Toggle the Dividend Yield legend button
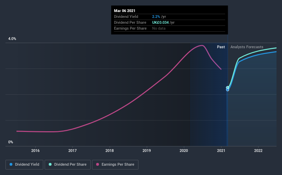 pos(24,165)
